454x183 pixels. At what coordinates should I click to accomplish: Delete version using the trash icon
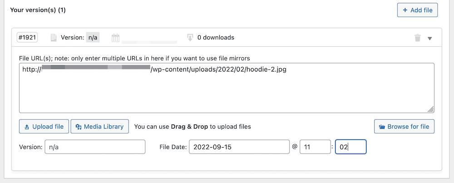417,38
